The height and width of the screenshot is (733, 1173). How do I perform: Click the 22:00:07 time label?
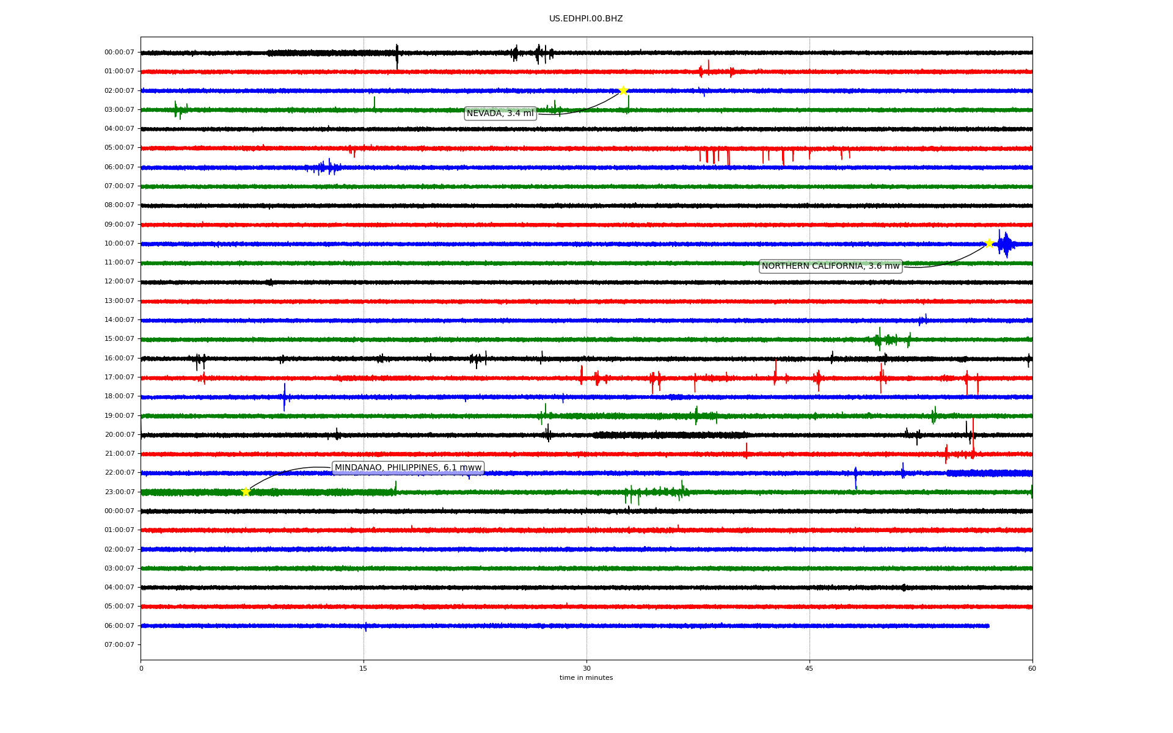tap(119, 473)
